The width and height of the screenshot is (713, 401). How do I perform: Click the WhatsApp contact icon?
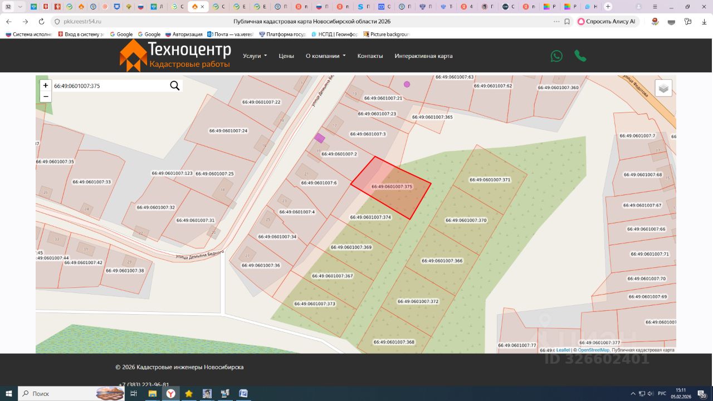click(556, 56)
